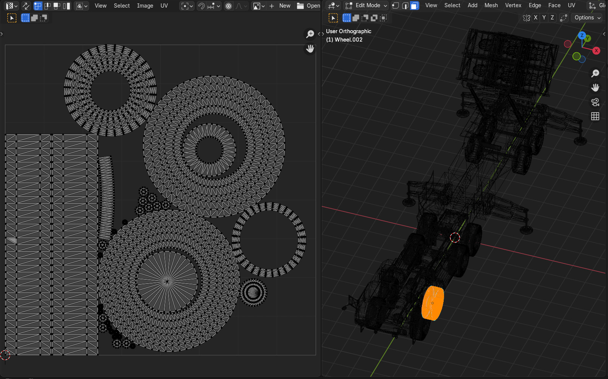This screenshot has width=608, height=379.
Task: Open the UV menu in the UV editor
Action: [x=164, y=6]
